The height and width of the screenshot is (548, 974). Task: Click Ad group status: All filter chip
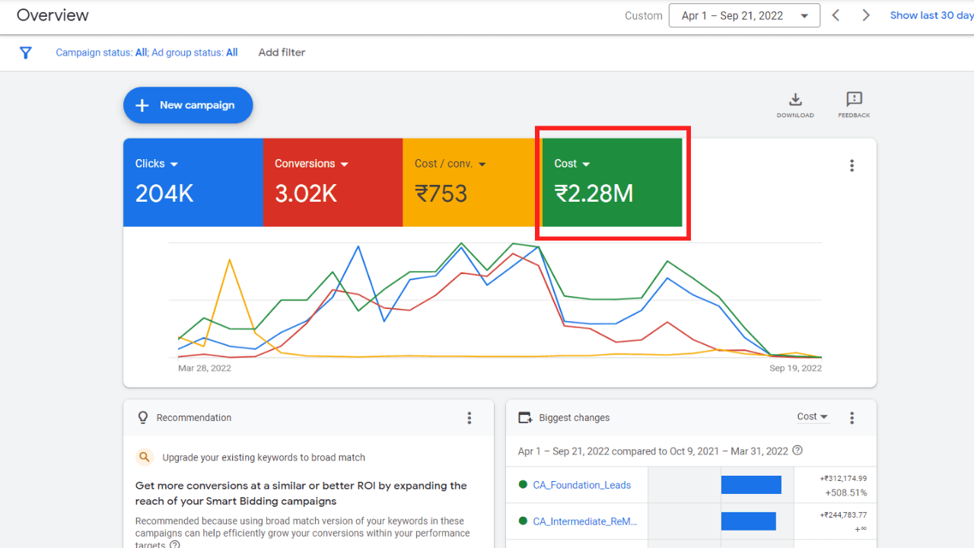click(195, 53)
